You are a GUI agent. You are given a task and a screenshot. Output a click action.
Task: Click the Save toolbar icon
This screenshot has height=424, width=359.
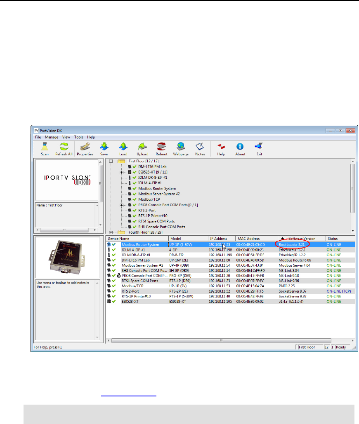pos(104,149)
